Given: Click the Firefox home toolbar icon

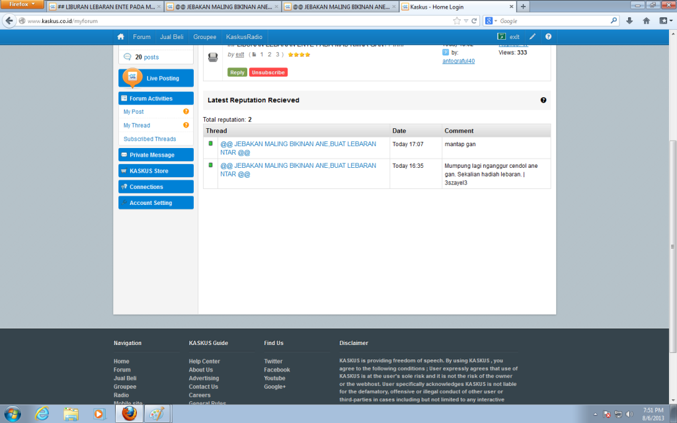Looking at the screenshot, I should 647,20.
